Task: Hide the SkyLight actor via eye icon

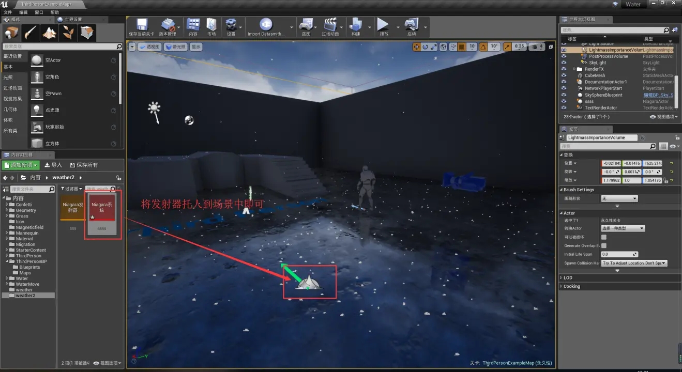Action: (x=564, y=63)
